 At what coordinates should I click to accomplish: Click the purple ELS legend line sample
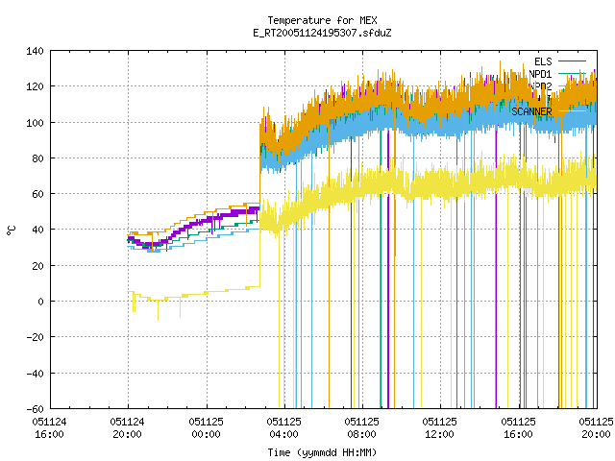pyautogui.click(x=572, y=61)
